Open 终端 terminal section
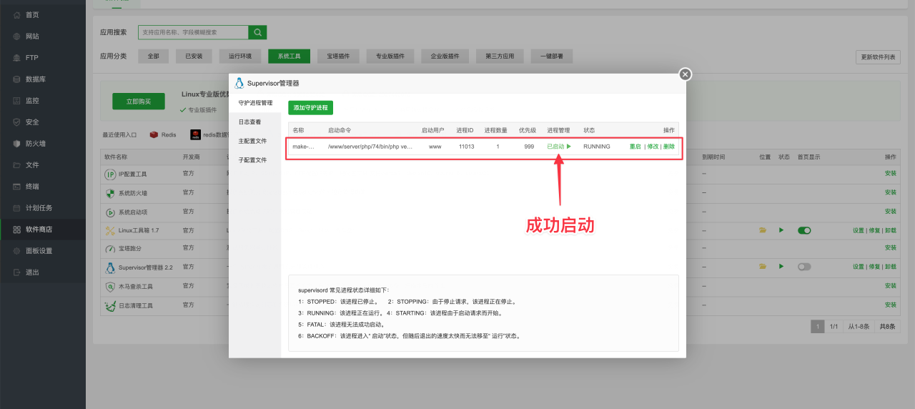The height and width of the screenshot is (409, 915). [x=32, y=186]
